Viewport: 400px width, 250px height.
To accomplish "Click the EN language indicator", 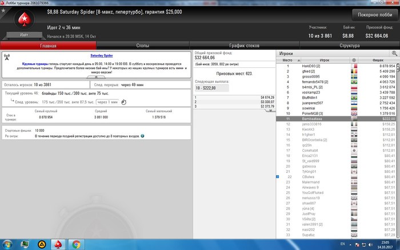I will coord(343,244).
